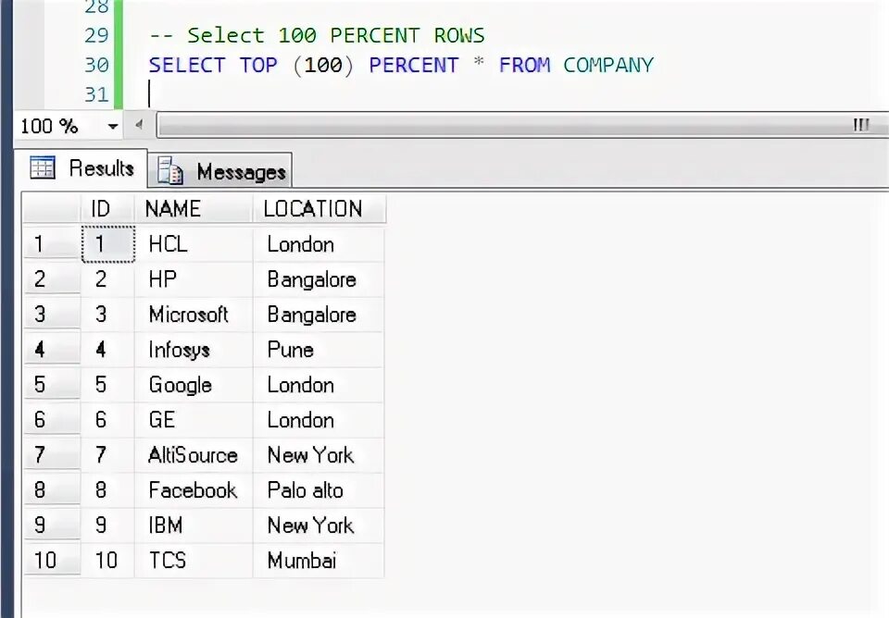889x618 pixels.
Task: Click line number 30 in the editor gutter
Action: click(x=96, y=65)
